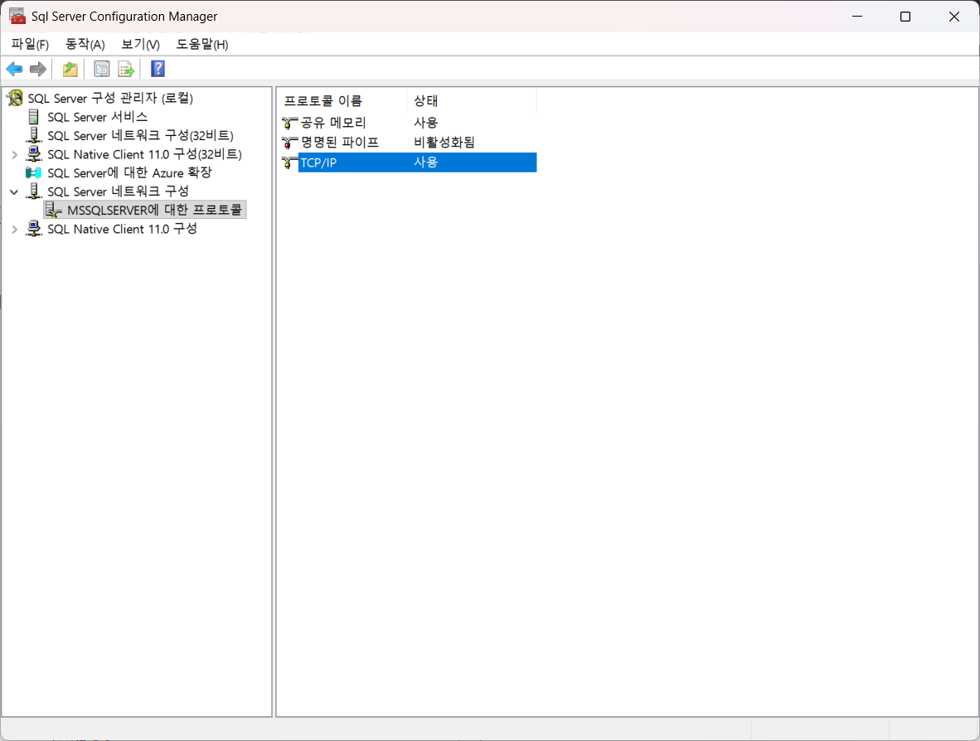This screenshot has height=741, width=980.
Task: Close the Sql Server Configuration Manager window
Action: pos(953,17)
